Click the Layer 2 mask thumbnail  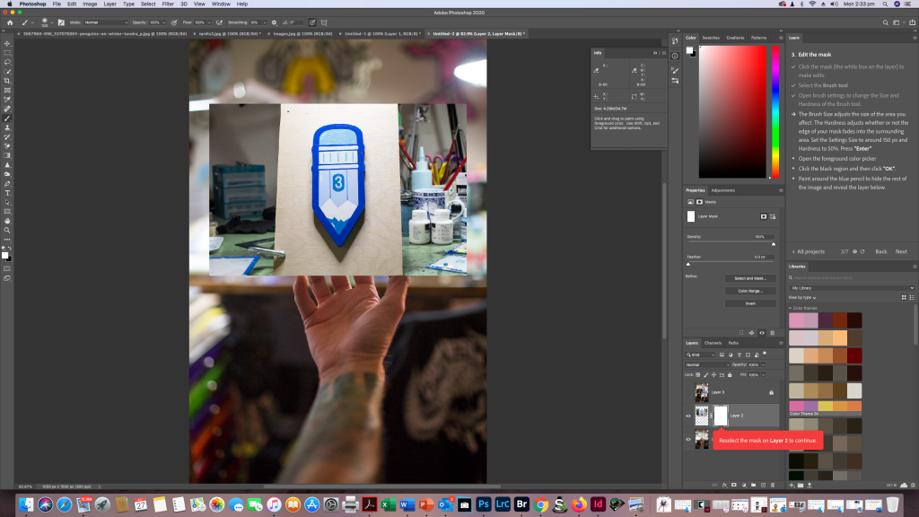[720, 416]
